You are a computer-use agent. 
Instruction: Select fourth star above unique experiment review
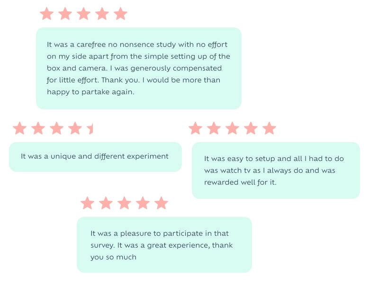(75, 128)
